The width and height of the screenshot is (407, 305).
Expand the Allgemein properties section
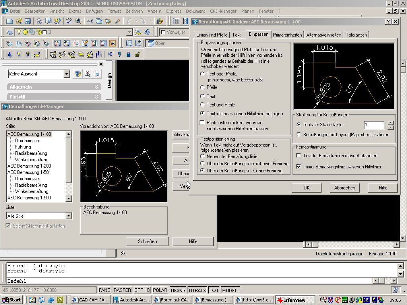pos(96,87)
